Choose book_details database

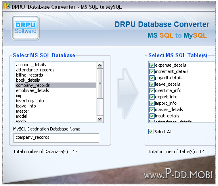click(x=56, y=80)
